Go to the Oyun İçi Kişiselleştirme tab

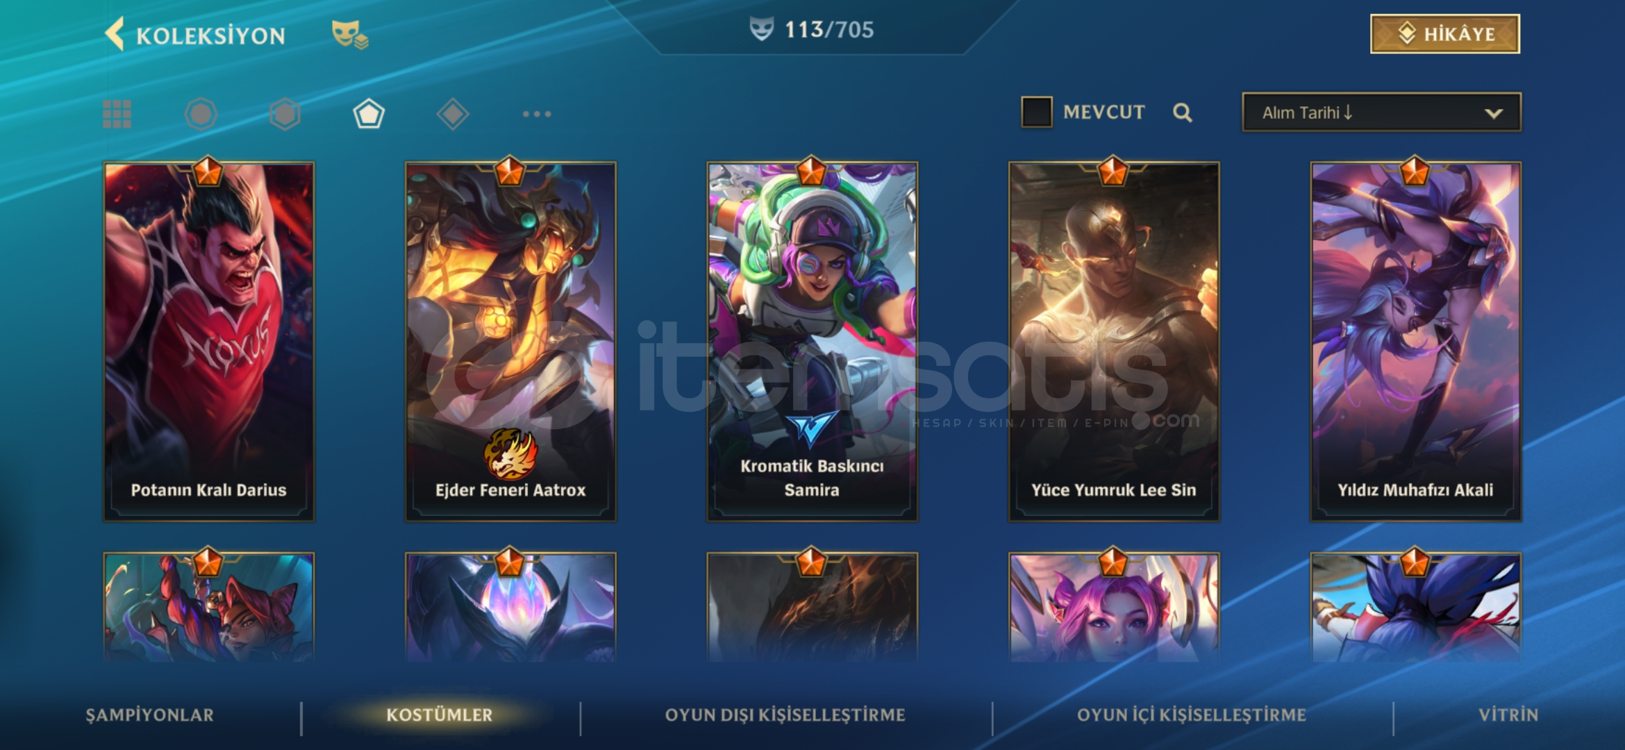coord(1192,715)
